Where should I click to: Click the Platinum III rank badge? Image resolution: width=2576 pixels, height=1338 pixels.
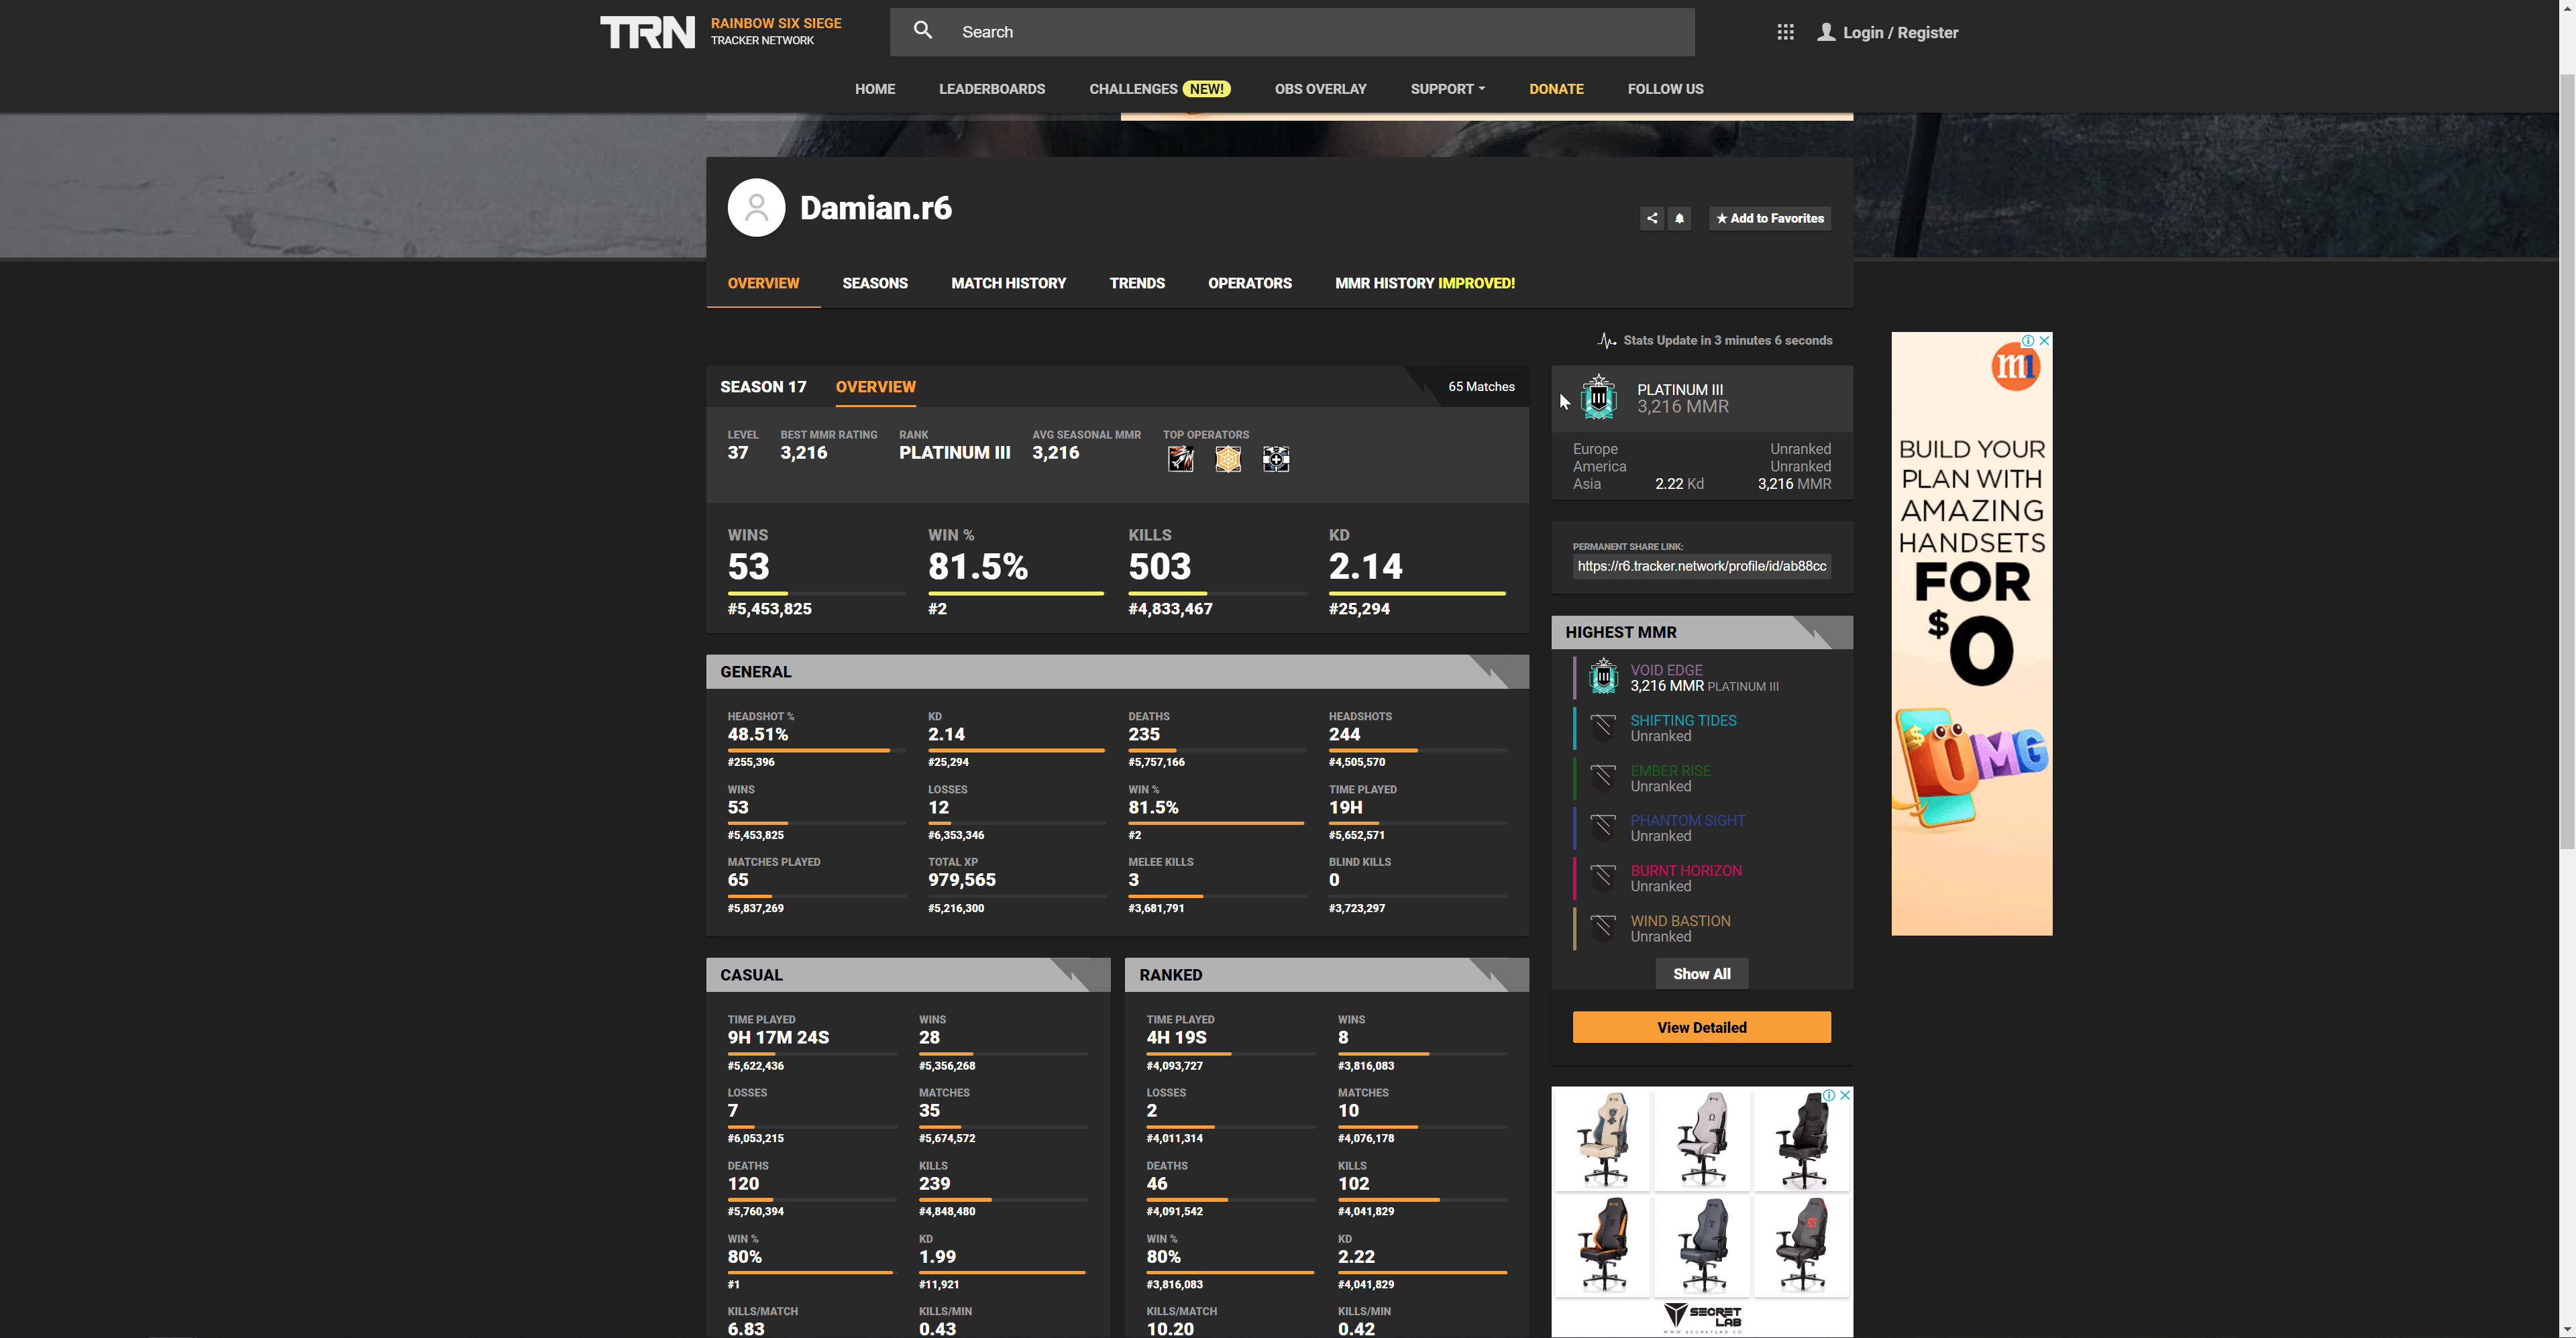coord(1599,398)
